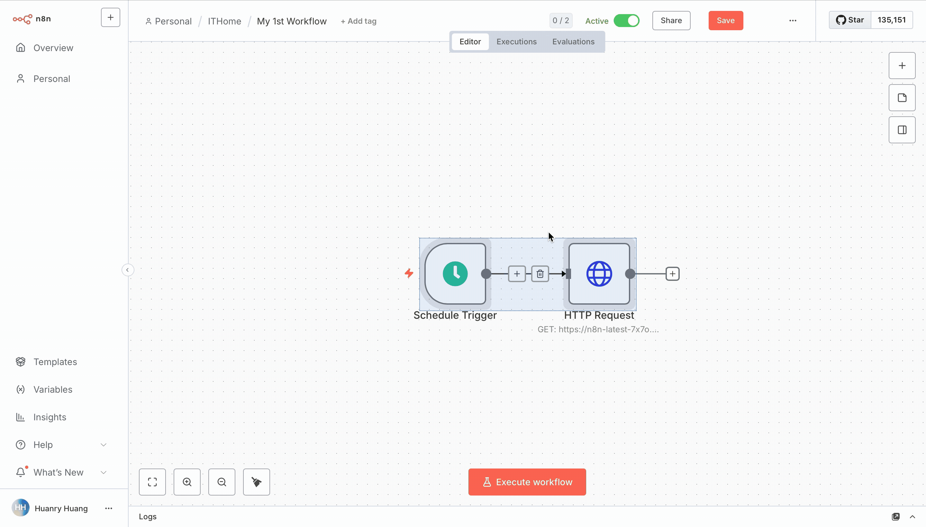926x527 pixels.
Task: Open Insights from the sidebar
Action: (x=50, y=417)
